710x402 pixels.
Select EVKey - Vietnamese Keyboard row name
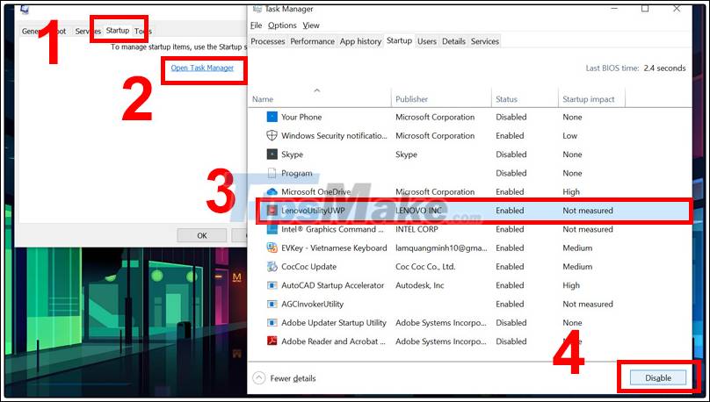tap(334, 248)
